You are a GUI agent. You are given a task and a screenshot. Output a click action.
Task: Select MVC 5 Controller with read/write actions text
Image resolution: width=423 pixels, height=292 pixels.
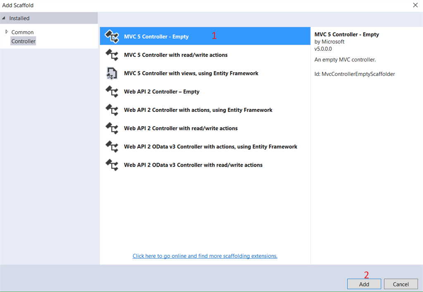(x=176, y=55)
